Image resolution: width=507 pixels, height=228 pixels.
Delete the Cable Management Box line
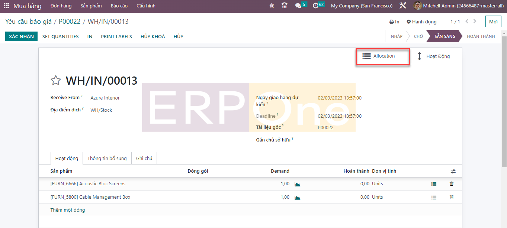coord(451,197)
